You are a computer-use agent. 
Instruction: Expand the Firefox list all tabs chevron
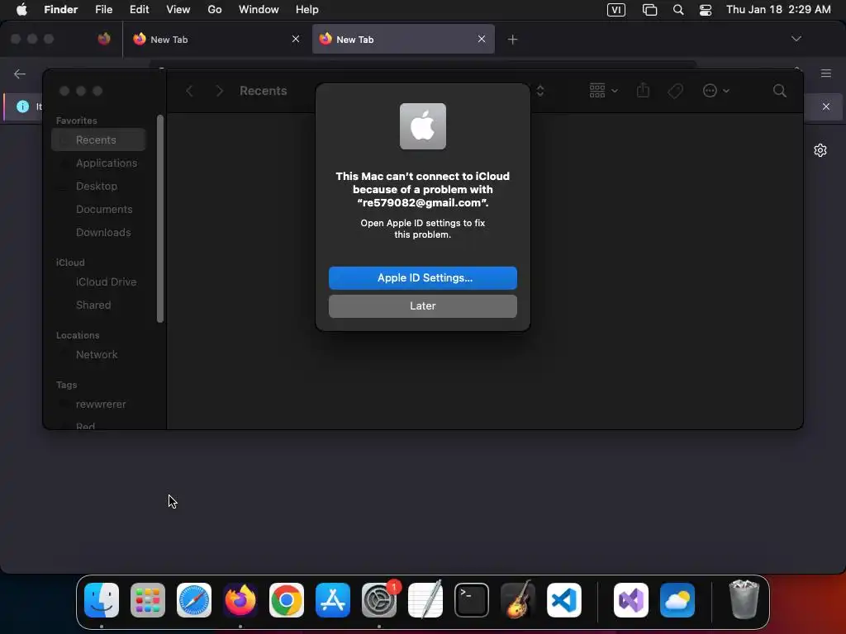[x=796, y=39]
